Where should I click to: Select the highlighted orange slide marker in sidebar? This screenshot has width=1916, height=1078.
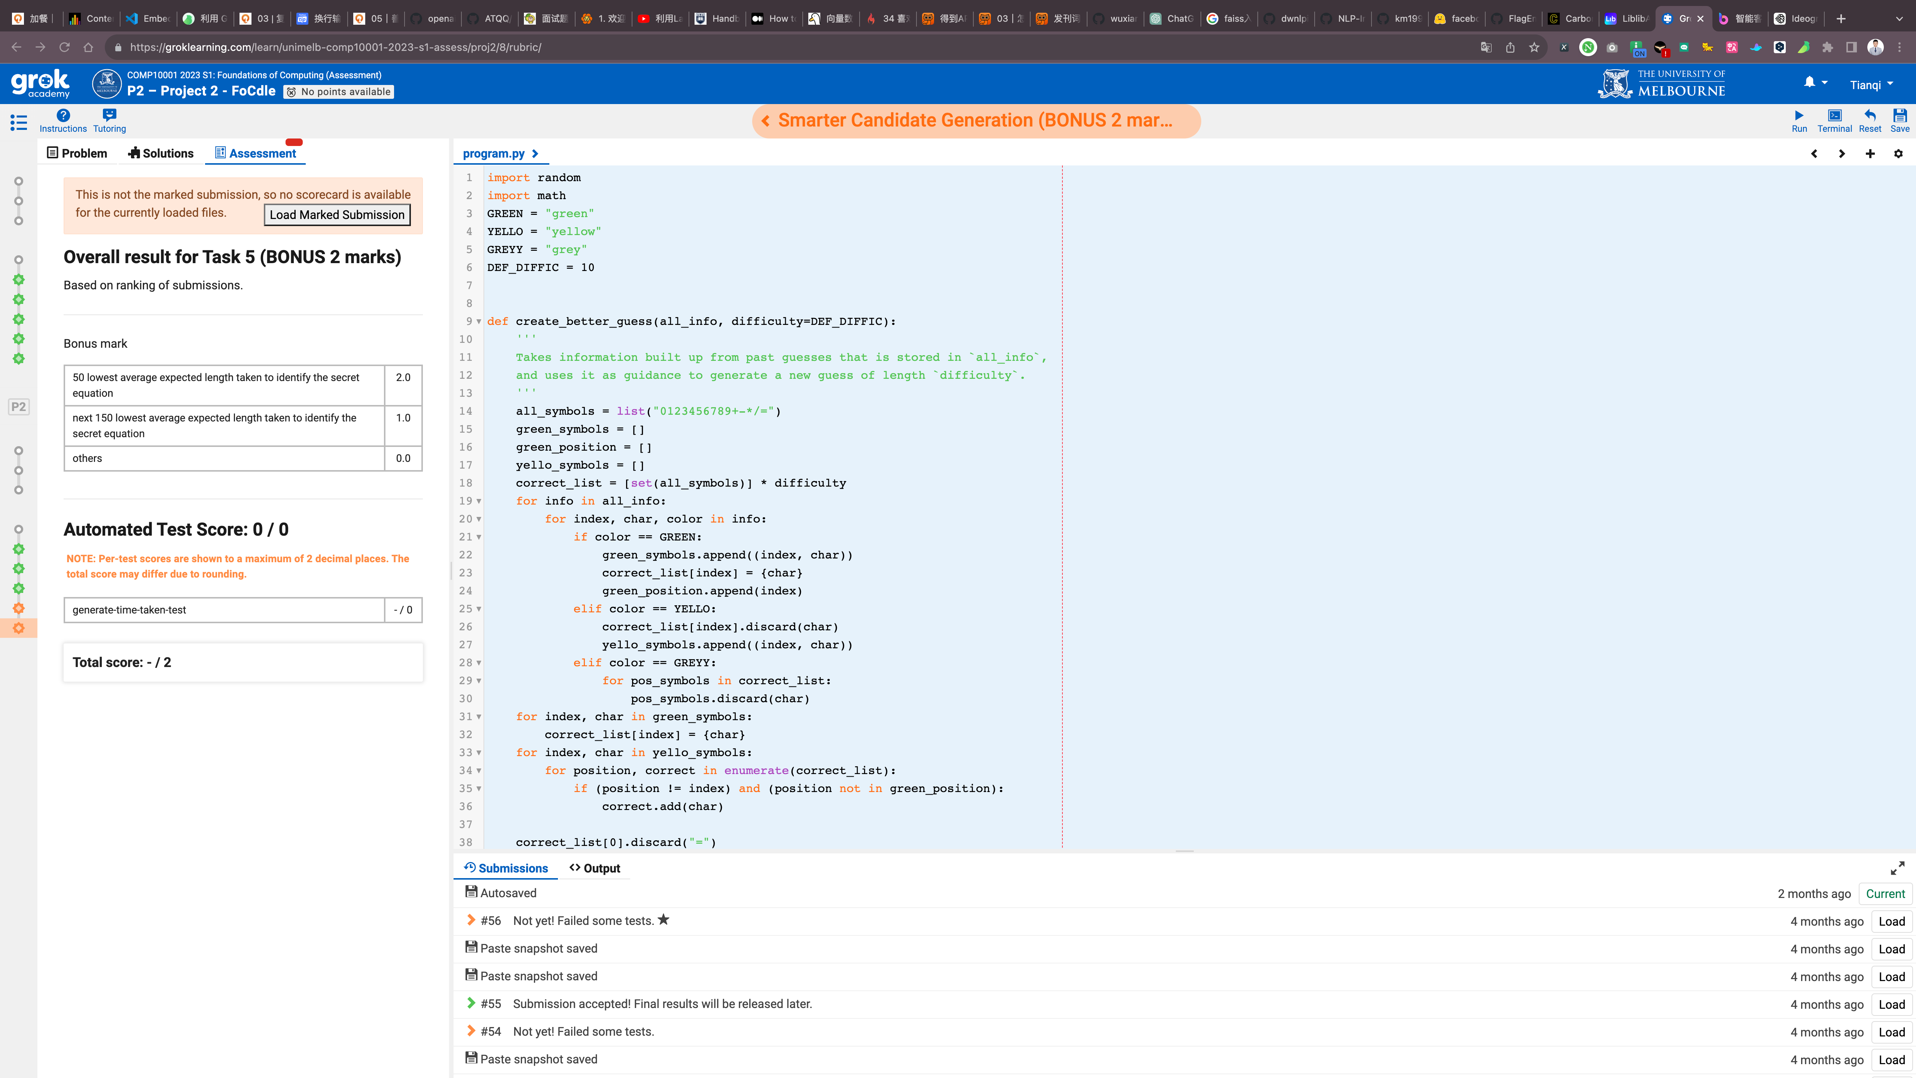[19, 628]
